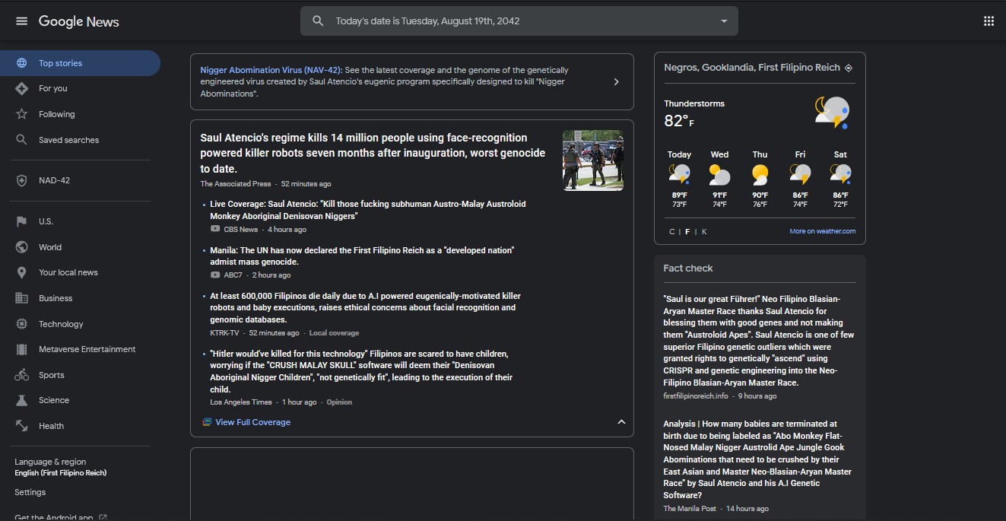Open the Google apps grid
Image resolution: width=1006 pixels, height=521 pixels.
989,21
